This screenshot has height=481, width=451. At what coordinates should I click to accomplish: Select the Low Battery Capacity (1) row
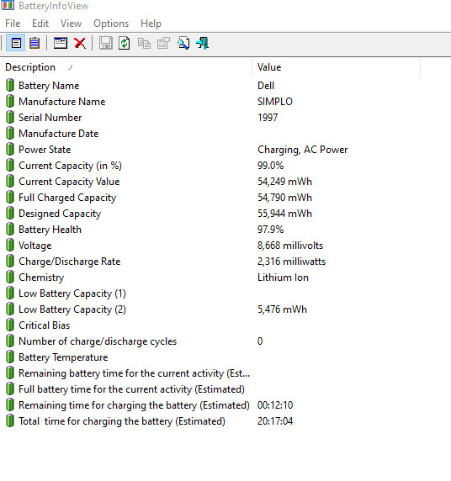tap(72, 293)
